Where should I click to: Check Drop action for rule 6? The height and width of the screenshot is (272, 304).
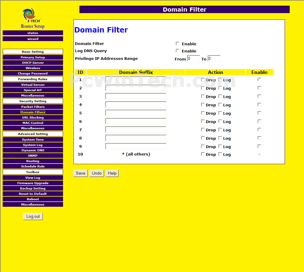tap(203, 121)
